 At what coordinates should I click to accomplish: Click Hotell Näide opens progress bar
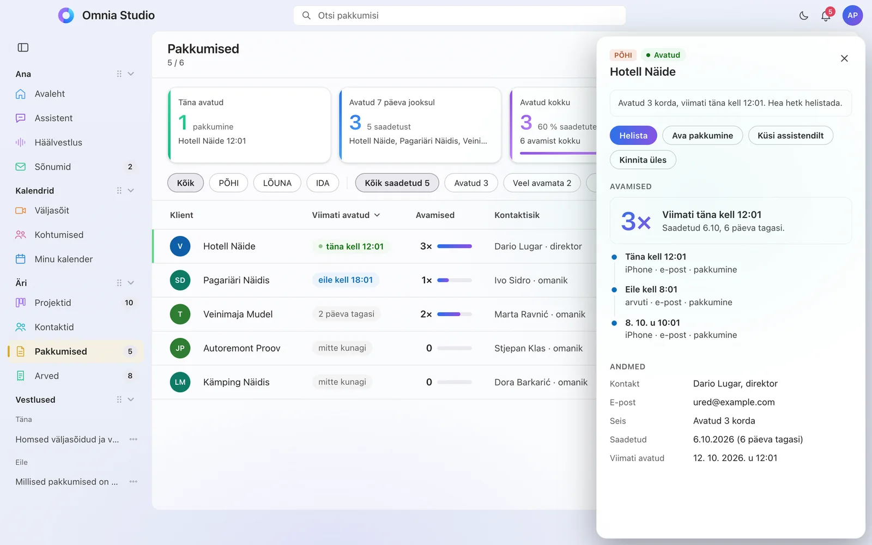455,246
